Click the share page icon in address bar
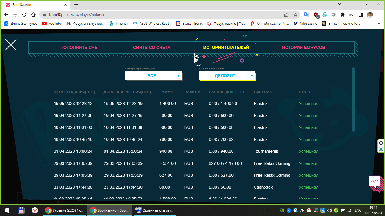Viewport: 385px width, 216px height. (286, 15)
